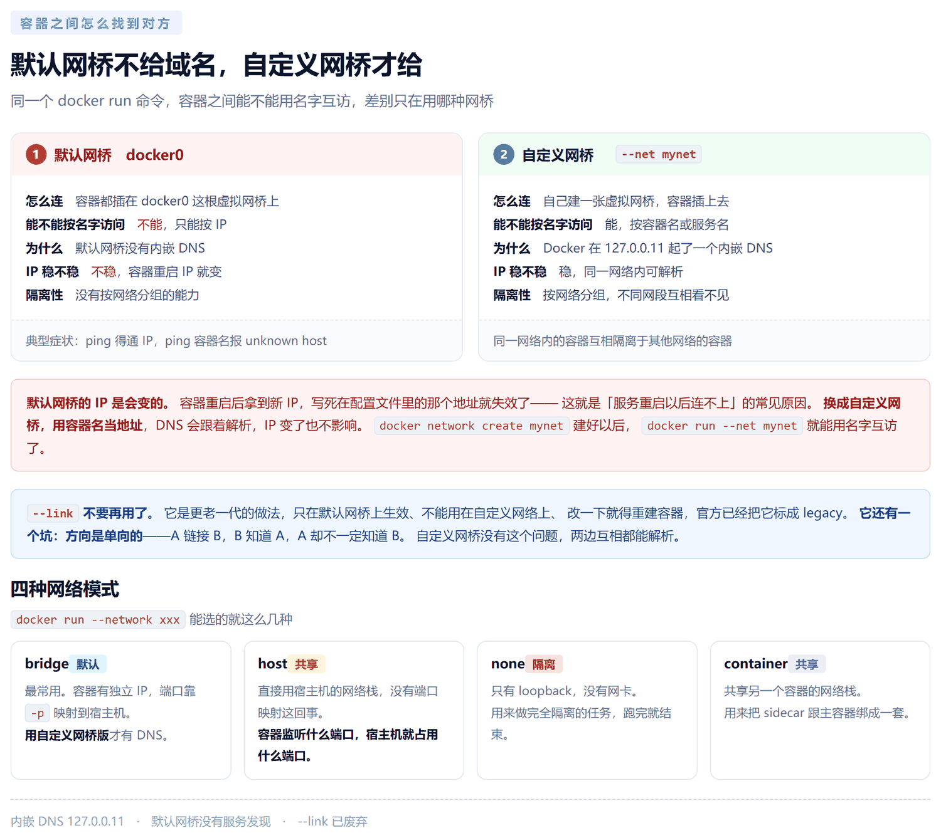The width and height of the screenshot is (941, 838).
Task: Click the footer text --link 已废弃
Action: pos(332,821)
